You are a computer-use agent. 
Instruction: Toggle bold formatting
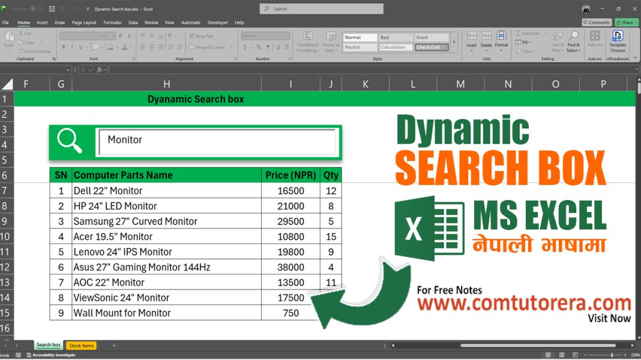64,47
